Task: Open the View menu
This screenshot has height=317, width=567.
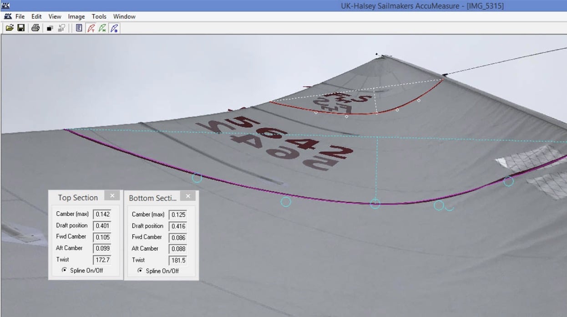Action: click(x=54, y=16)
